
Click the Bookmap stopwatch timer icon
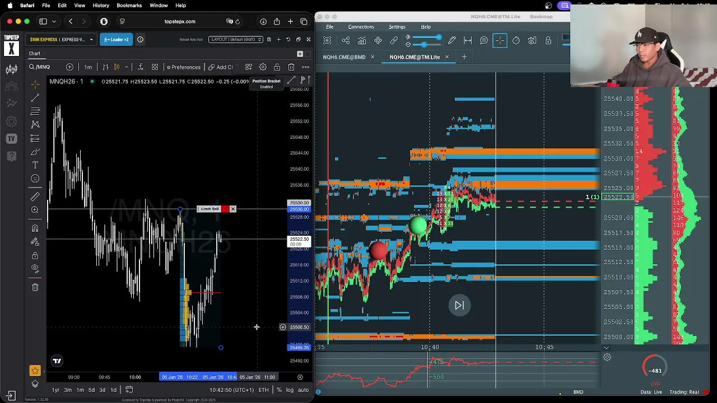516,40
